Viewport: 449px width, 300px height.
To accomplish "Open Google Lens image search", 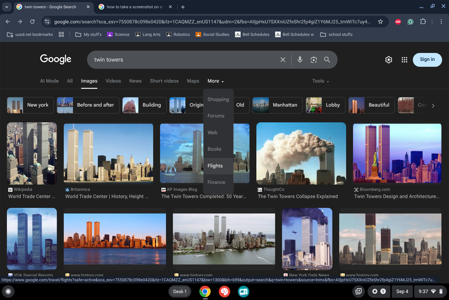I will (x=314, y=60).
